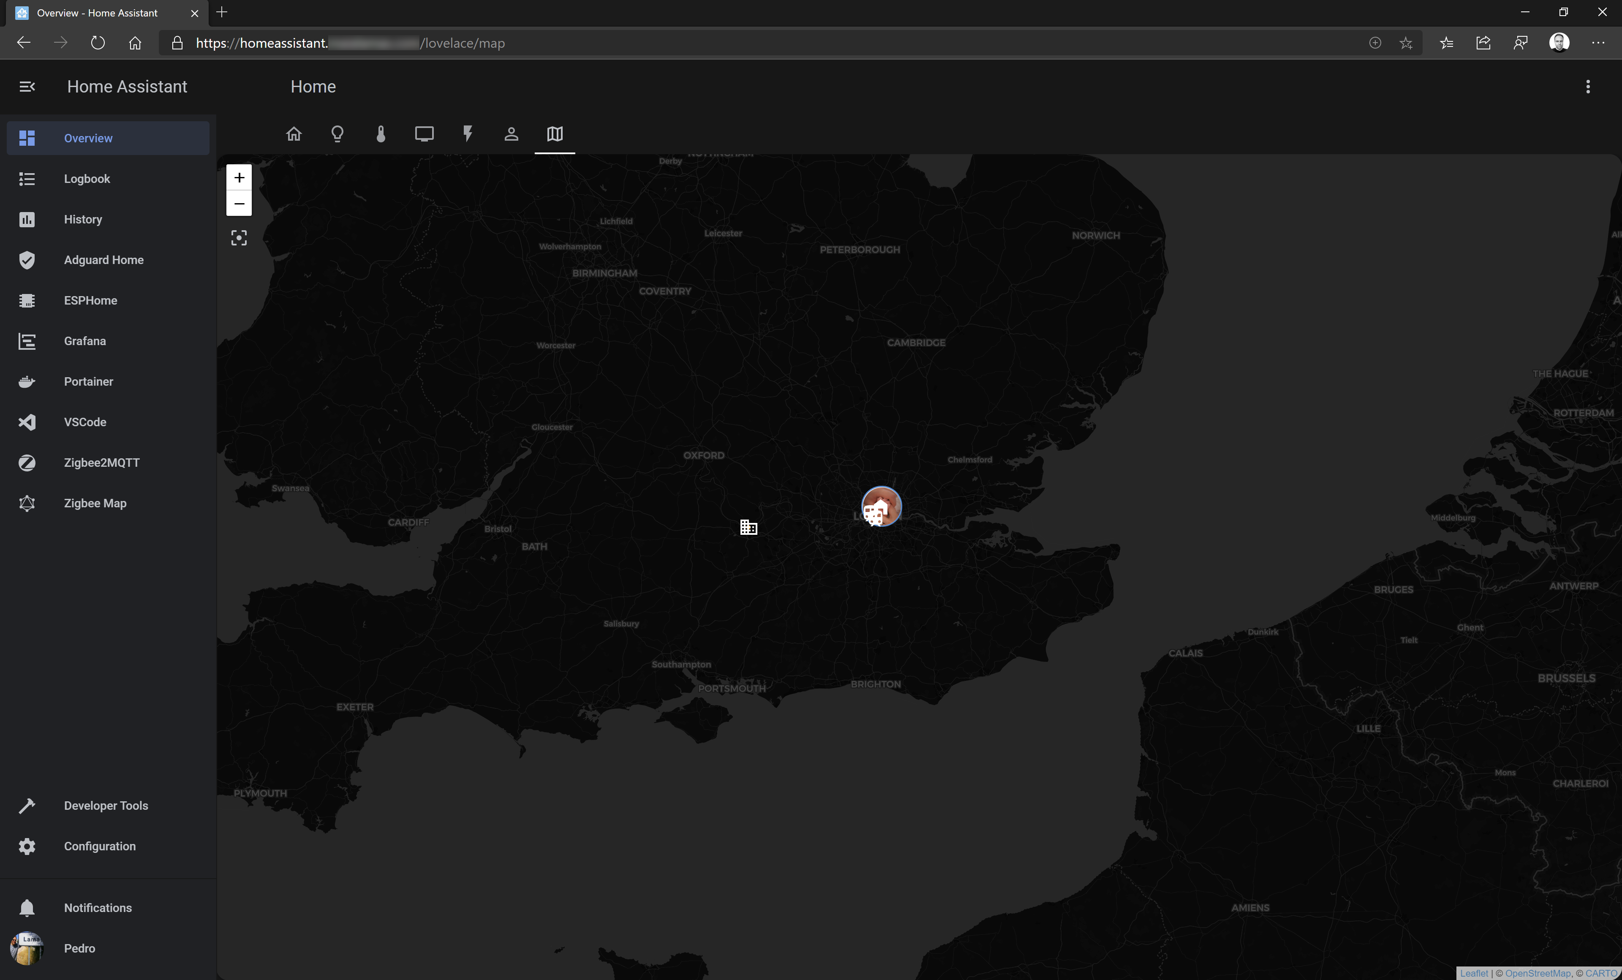
Task: Collapse the Home Assistant sidebar menu
Action: tap(27, 87)
